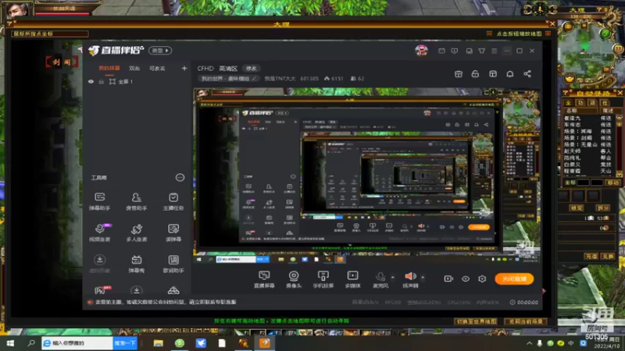
Task: Click the orange 关闭直播 button
Action: click(x=514, y=278)
